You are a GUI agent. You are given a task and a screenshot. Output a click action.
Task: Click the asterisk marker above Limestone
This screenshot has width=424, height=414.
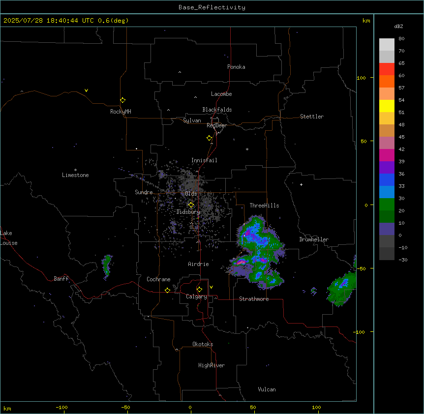(x=75, y=170)
